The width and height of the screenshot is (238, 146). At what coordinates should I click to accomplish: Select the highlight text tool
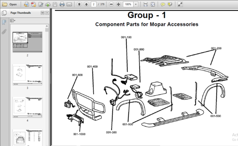[170, 4]
